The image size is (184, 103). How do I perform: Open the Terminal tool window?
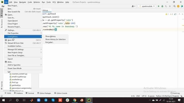click(30, 93)
